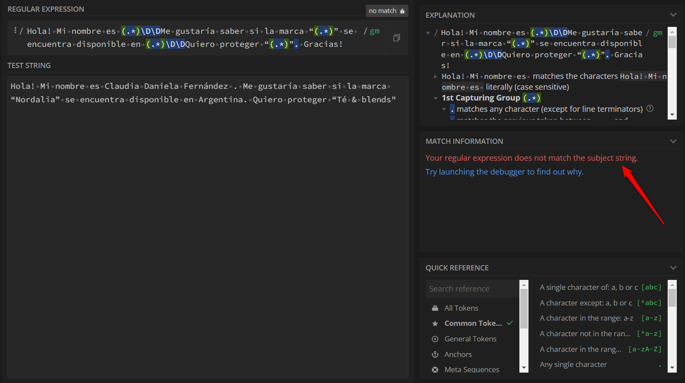Click the 'Your regular expression does not match' message
The image size is (685, 383).
coord(532,158)
